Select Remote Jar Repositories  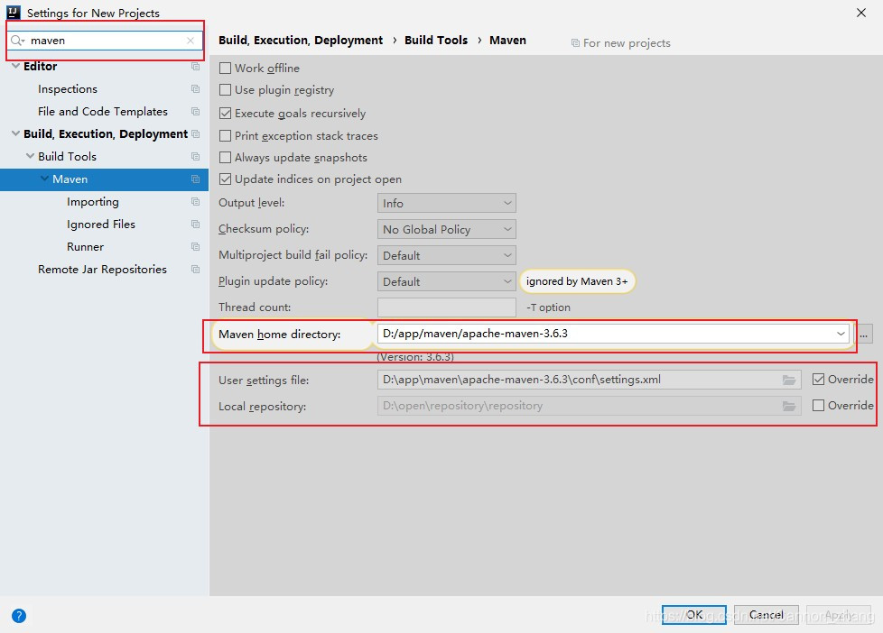pos(103,269)
